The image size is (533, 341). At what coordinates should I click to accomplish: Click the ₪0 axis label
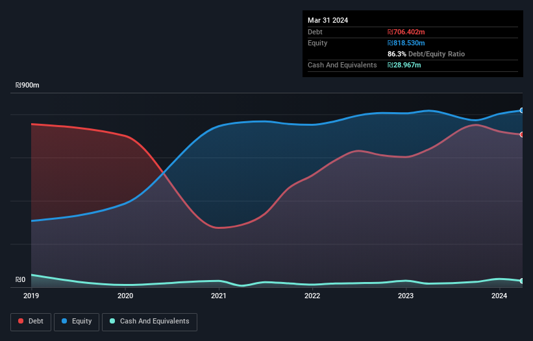[x=20, y=279]
